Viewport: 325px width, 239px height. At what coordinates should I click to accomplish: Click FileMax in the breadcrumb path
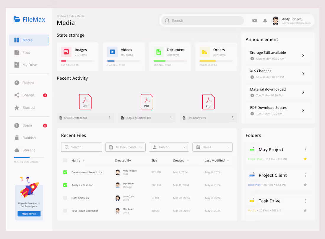[61, 16]
